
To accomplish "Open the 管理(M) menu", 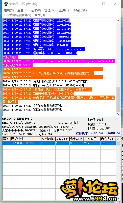I will point(50,10).
